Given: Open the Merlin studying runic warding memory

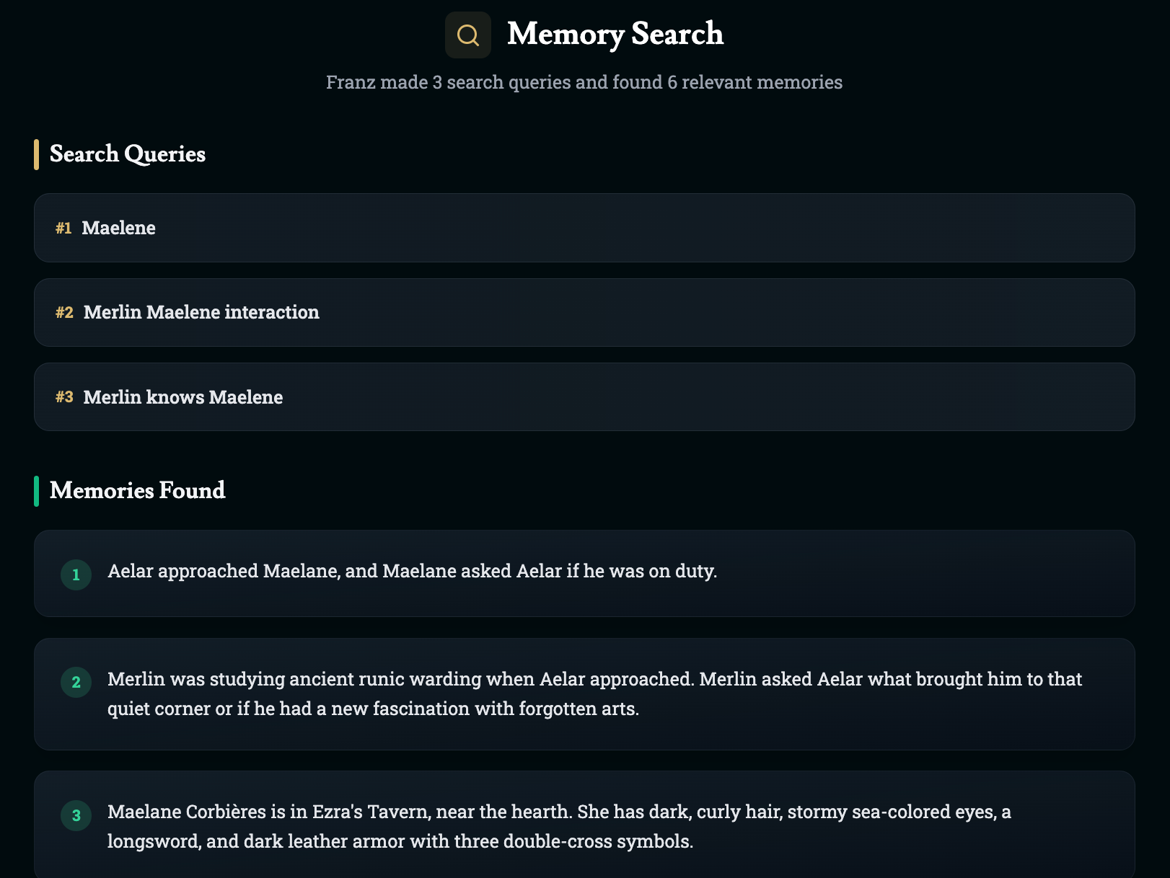Looking at the screenshot, I should (584, 694).
